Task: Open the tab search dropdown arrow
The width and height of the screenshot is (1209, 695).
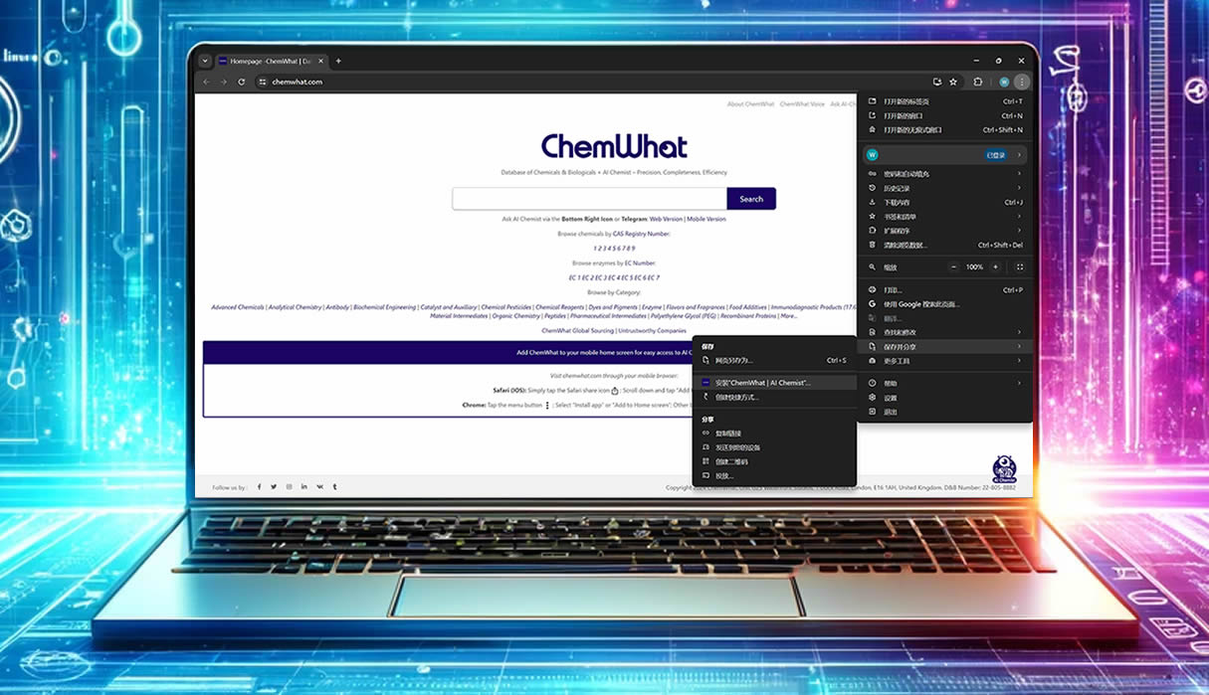Action: point(205,61)
